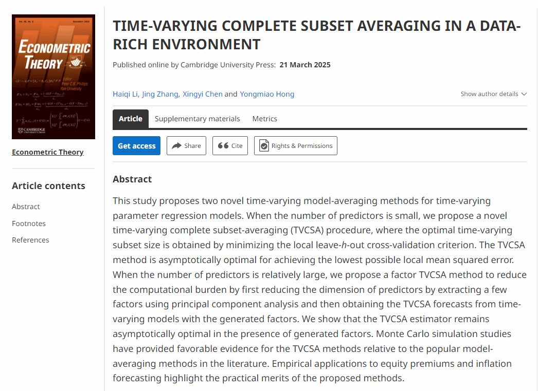Click the Share arrow icon
538x391 pixels.
[176, 146]
